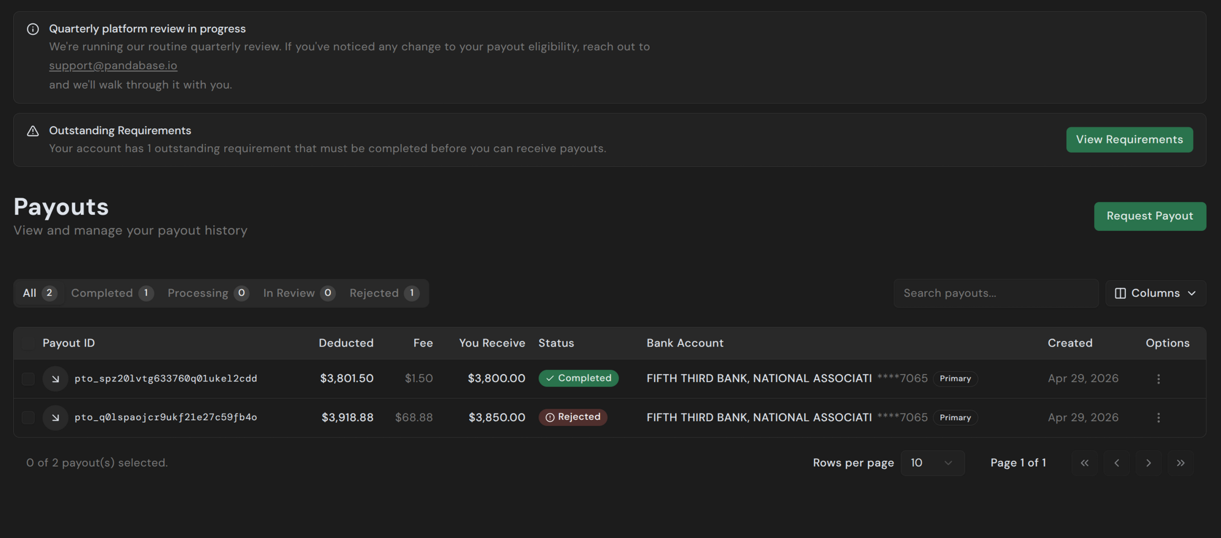Click the Rejected status badge
The height and width of the screenshot is (538, 1221).
573,417
